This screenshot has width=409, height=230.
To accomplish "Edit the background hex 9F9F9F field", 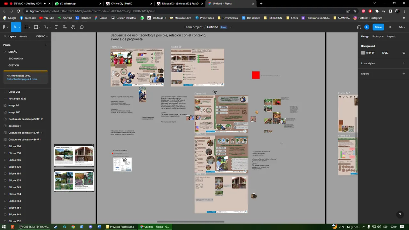I will (371, 53).
